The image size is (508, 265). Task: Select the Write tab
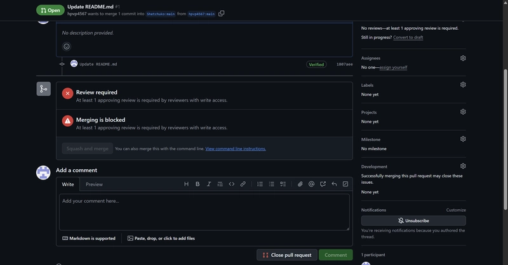[x=68, y=184]
